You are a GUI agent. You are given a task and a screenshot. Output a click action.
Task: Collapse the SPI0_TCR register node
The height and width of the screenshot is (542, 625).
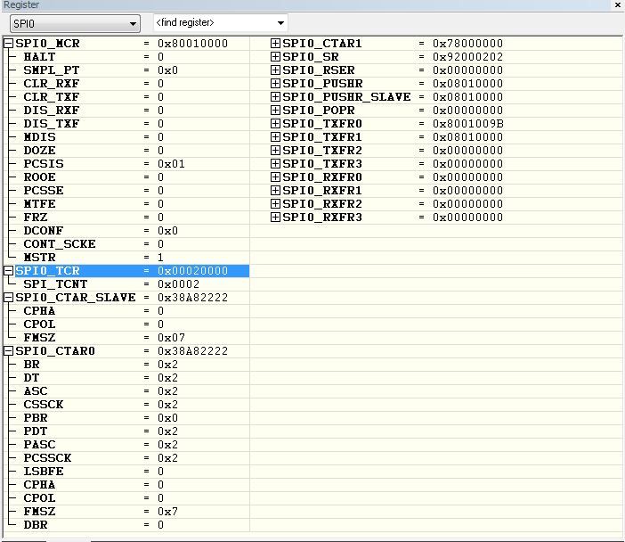pos(9,271)
